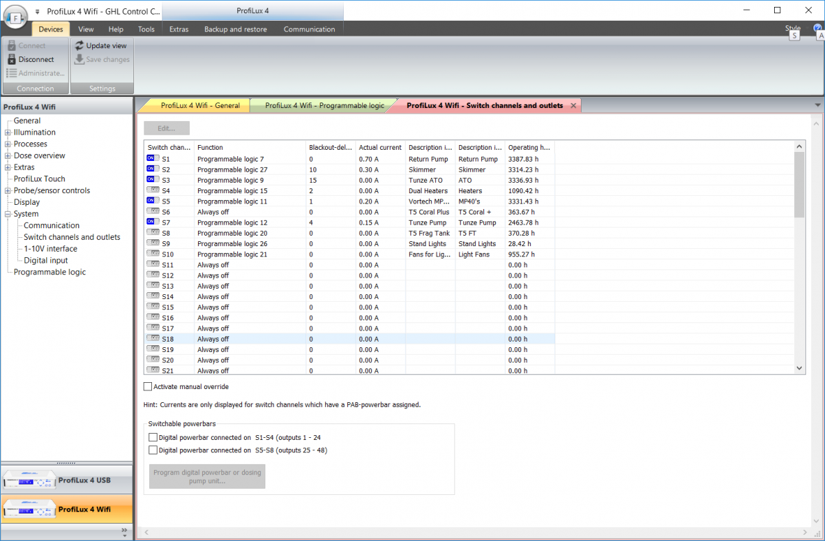Toggle the S10 off switch indicator
This screenshot has height=541, width=825.
(153, 254)
